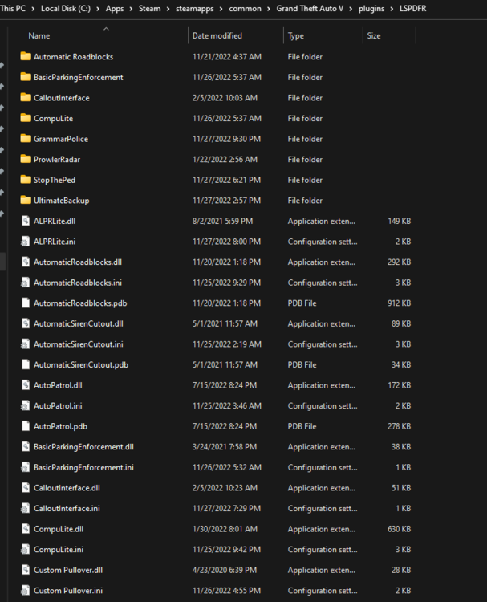
Task: Click the AutomaticRoadblocks.pdb file icon
Action: click(26, 303)
